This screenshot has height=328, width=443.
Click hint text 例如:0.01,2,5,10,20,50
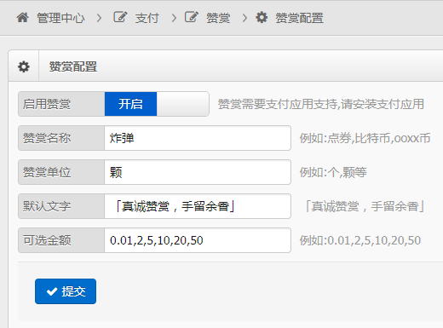point(360,240)
